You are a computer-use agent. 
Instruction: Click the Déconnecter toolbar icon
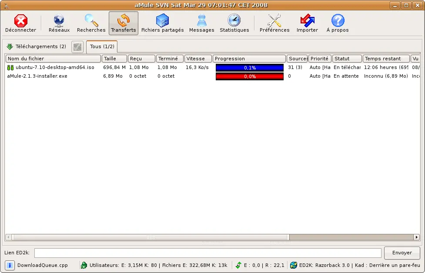[x=20, y=21]
